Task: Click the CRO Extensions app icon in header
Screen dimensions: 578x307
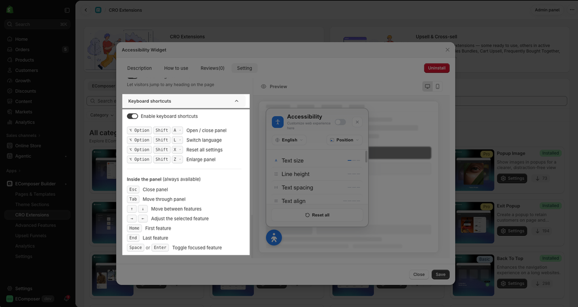Action: click(98, 10)
